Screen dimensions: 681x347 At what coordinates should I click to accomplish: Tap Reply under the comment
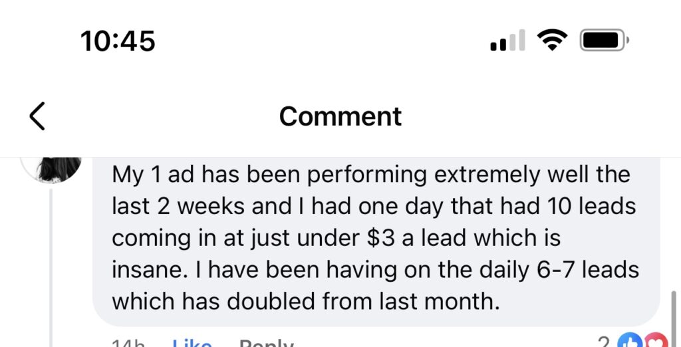(266, 343)
